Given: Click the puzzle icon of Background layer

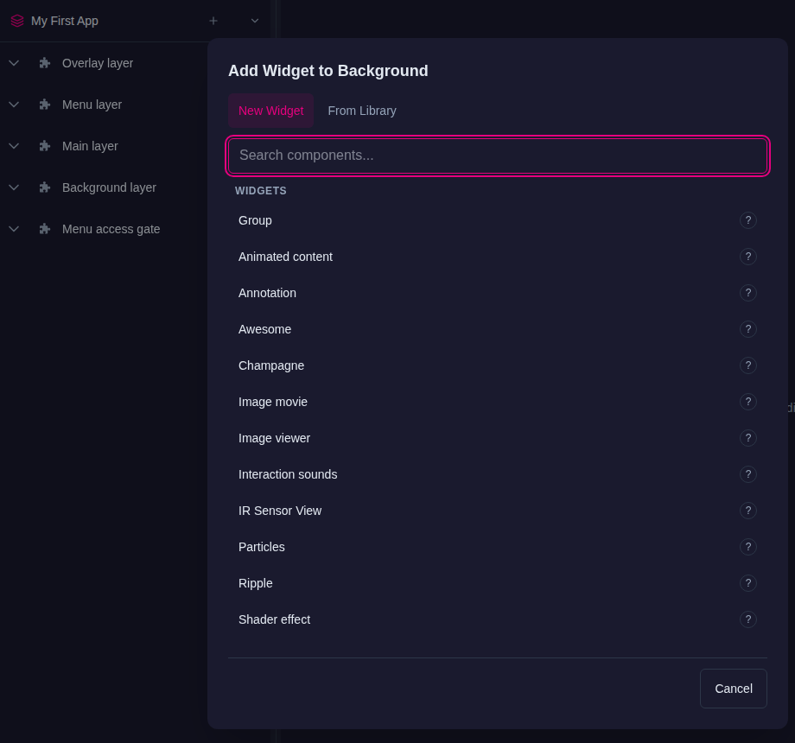Looking at the screenshot, I should click(45, 187).
